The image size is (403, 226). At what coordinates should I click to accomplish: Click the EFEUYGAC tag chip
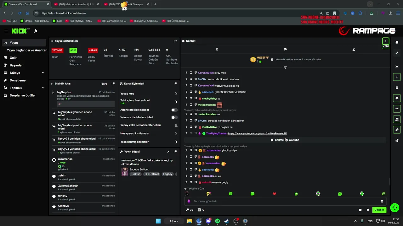point(152,174)
